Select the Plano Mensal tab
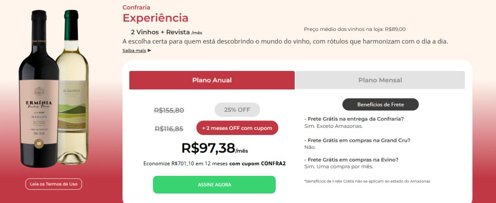This screenshot has height=203, width=496. [x=380, y=80]
